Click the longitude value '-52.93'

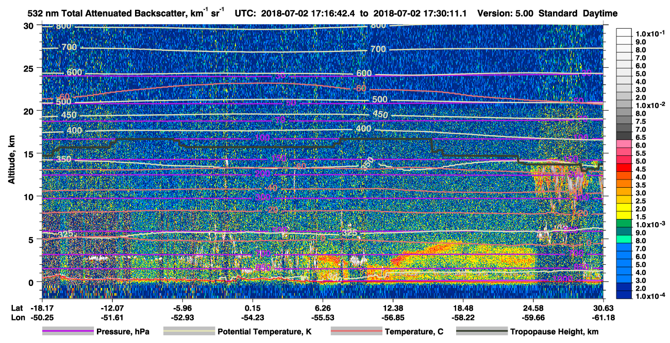click(182, 317)
